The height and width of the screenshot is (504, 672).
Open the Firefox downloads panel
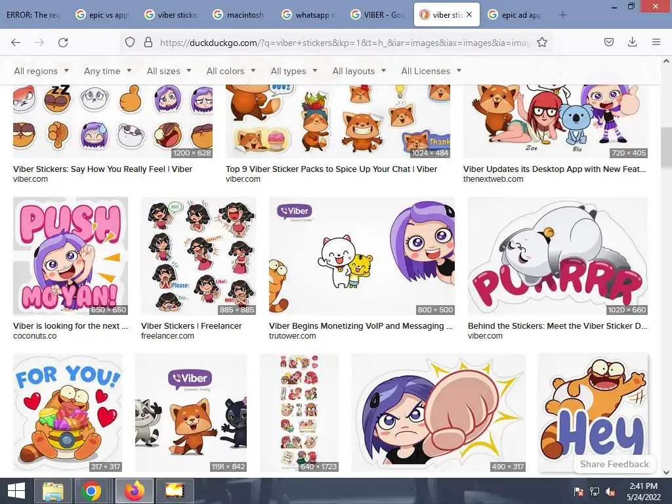coord(632,42)
